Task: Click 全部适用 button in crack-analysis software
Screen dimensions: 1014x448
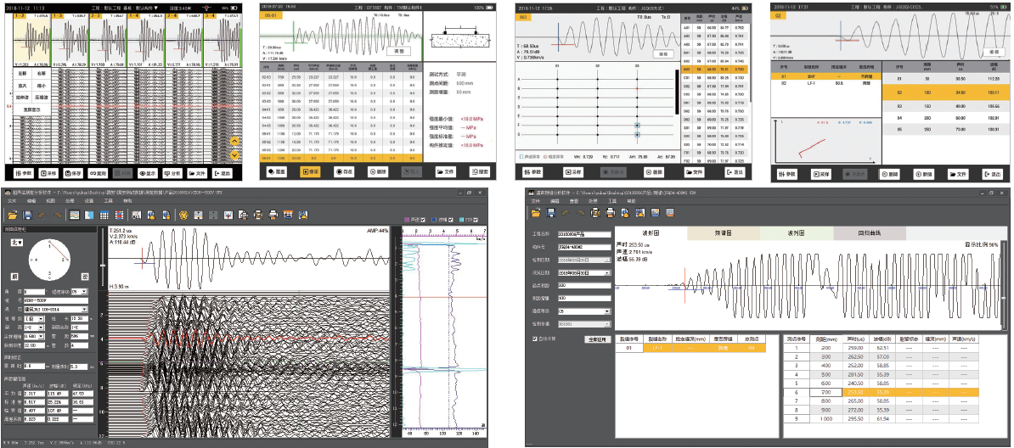Action: pos(596,339)
